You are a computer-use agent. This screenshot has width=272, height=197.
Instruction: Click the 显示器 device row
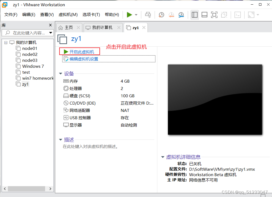click(x=109, y=125)
